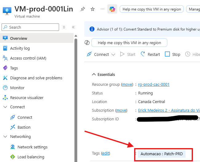Click the Advisor info icon
This screenshot has height=162, width=200.
pyautogui.click(x=92, y=29)
